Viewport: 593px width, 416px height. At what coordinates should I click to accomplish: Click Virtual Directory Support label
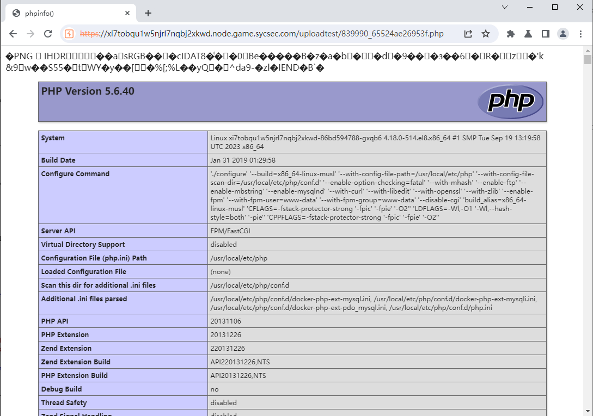83,245
